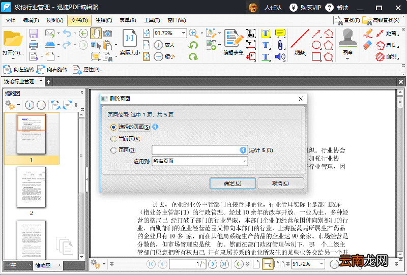Add a new document tab with plus
The image size is (407, 275).
(x=48, y=82)
